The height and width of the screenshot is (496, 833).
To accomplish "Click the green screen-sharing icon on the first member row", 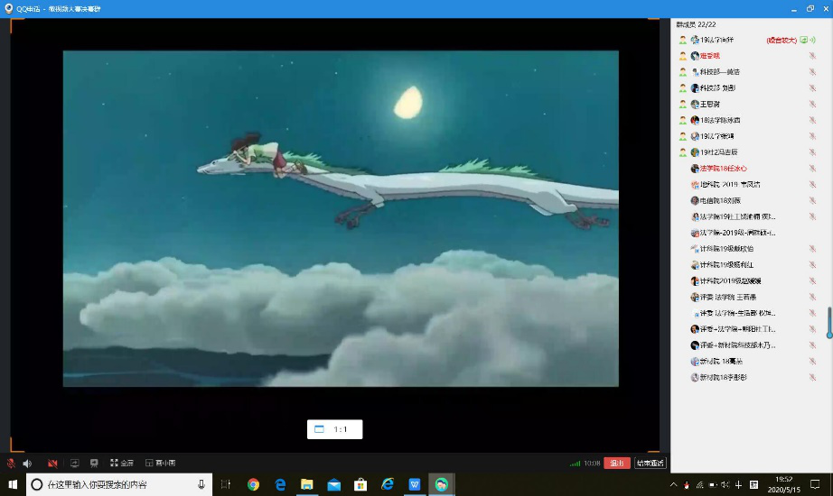I will 804,40.
